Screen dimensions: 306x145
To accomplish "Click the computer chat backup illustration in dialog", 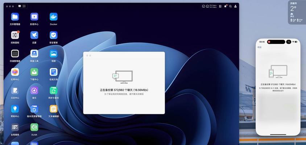I will [x=123, y=77].
